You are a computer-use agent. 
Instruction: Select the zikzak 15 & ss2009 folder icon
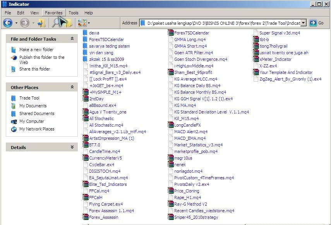(x=85, y=59)
